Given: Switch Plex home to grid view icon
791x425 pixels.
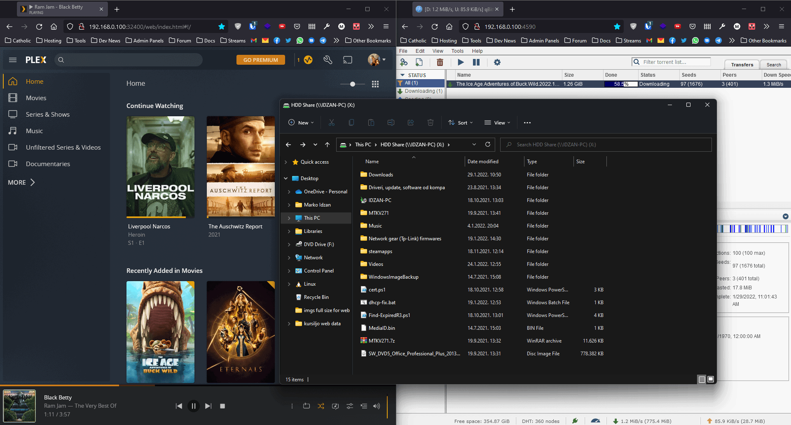Looking at the screenshot, I should [375, 84].
